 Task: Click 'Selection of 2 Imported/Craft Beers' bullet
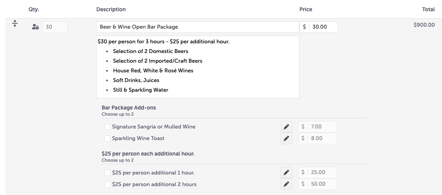157,61
